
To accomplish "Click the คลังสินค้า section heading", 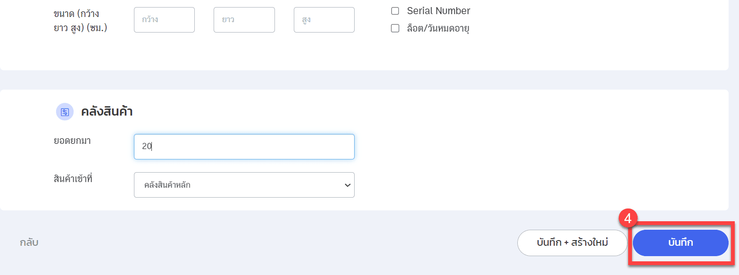I will (x=107, y=112).
